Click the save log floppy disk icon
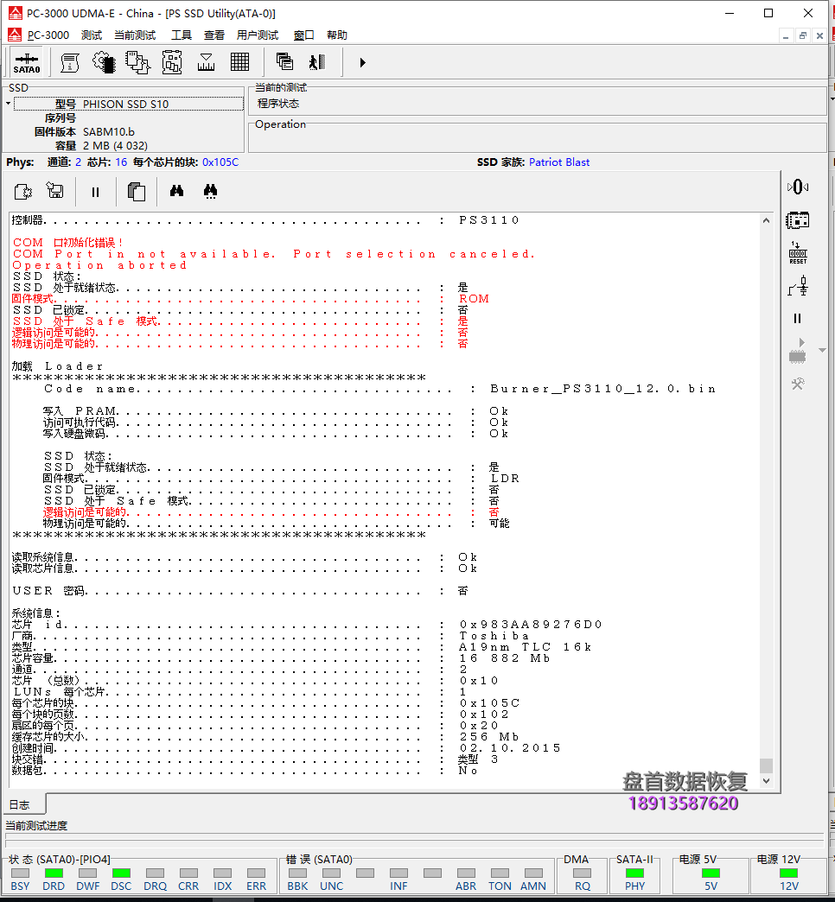835x902 pixels. coord(55,192)
